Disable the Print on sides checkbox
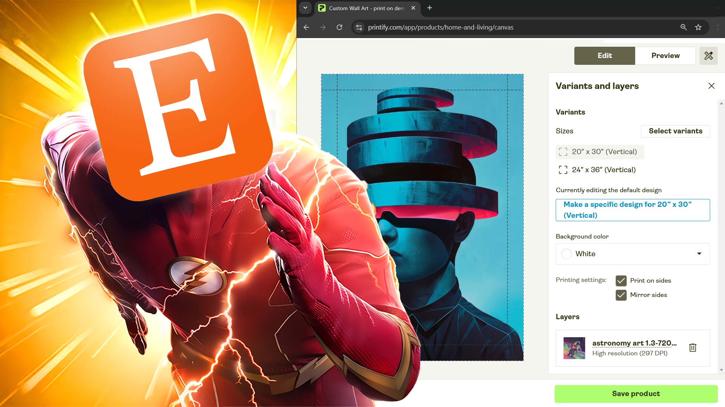Image resolution: width=725 pixels, height=407 pixels. point(621,281)
